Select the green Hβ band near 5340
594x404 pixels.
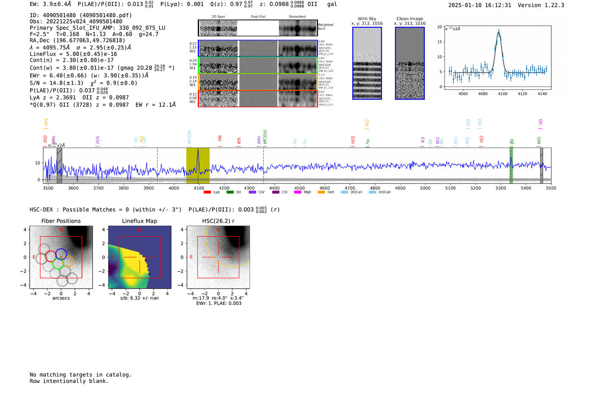[511, 166]
